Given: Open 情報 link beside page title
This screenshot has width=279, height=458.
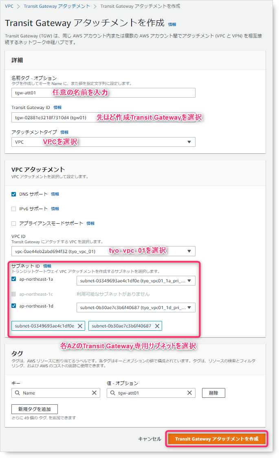Looking at the screenshot, I should [x=172, y=24].
